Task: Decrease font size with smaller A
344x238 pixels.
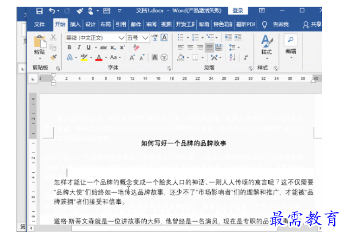Action: tap(142, 57)
